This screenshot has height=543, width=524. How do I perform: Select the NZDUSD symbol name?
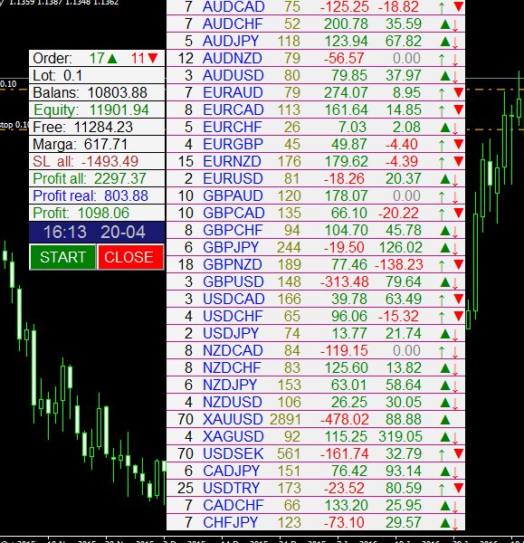click(x=232, y=402)
